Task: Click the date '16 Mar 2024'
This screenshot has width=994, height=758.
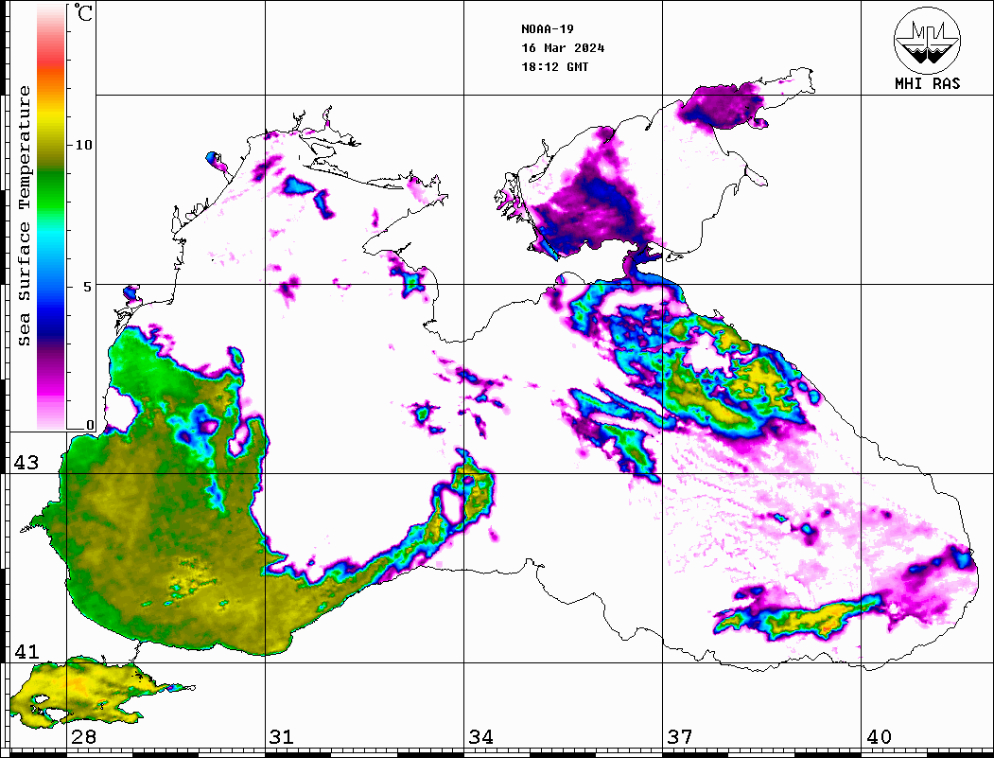Action: (x=563, y=48)
